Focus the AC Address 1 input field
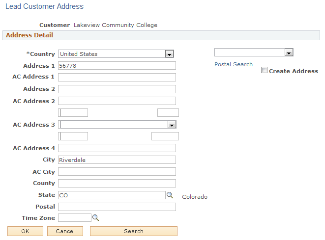This screenshot has width=325, height=240. coord(117,77)
